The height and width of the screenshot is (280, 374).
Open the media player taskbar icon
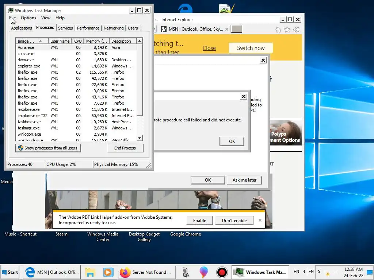pos(108,272)
